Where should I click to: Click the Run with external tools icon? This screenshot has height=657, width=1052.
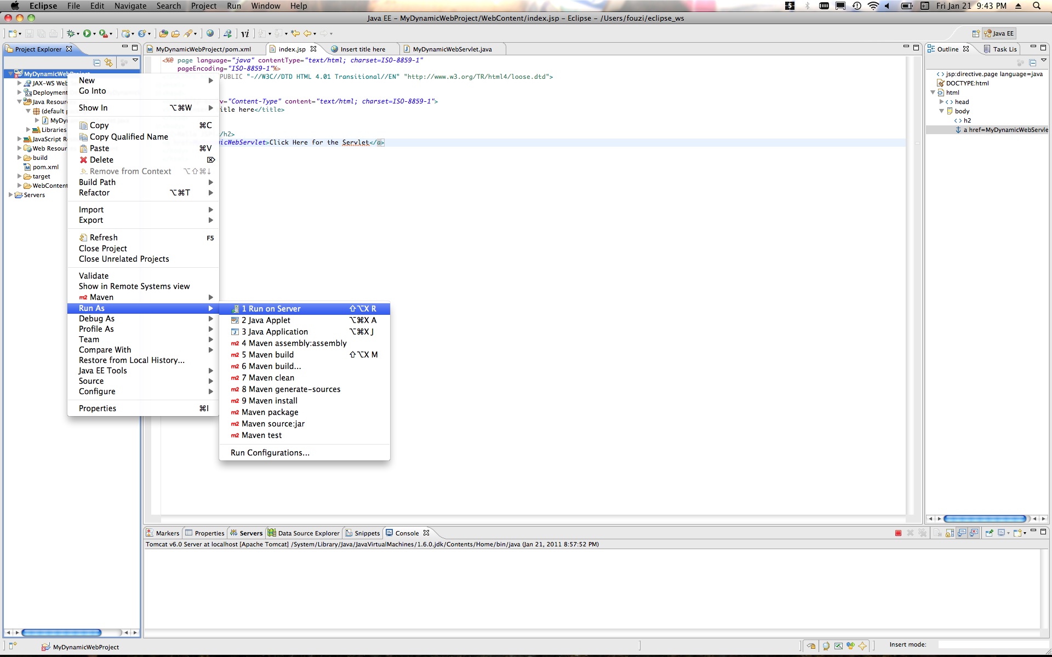tap(103, 33)
